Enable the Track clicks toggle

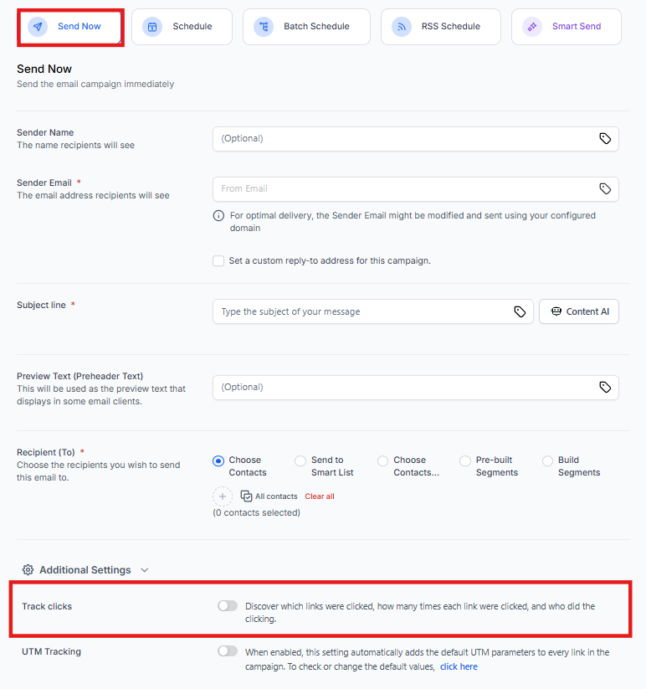[x=228, y=606]
